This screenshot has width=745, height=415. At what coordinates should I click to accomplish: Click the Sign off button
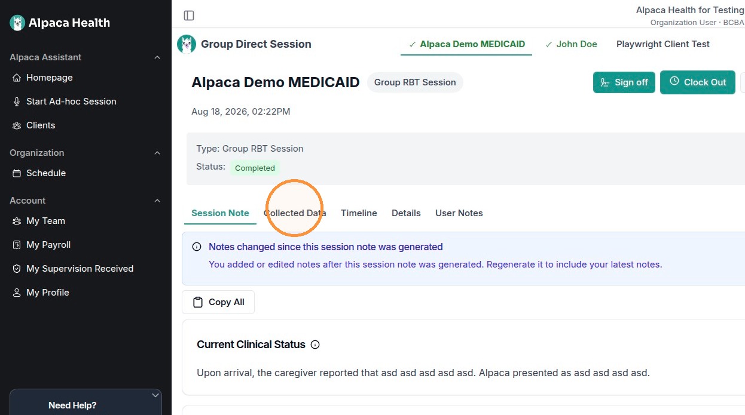pos(624,82)
